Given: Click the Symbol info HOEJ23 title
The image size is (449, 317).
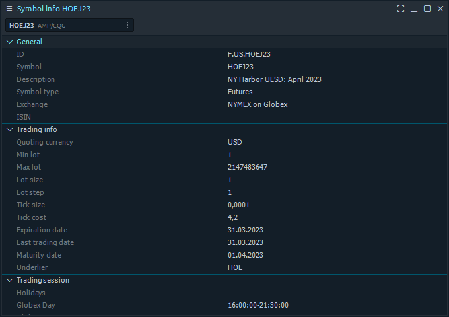Looking at the screenshot, I should (x=54, y=9).
